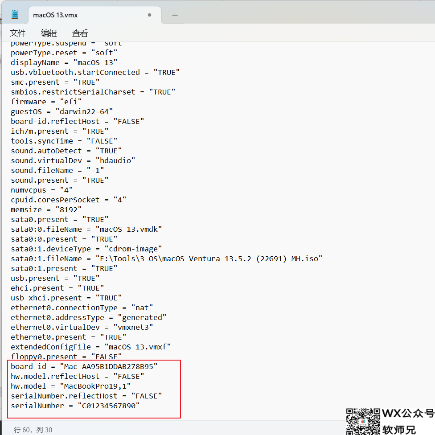Click the serialNumber.reflectHost = "FALSE" line
This screenshot has width=435, height=435.
click(86, 396)
